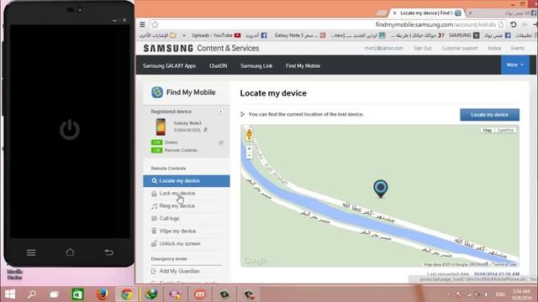
Task: Open the Galaxy Note 3 bookmark
Action: (300, 35)
